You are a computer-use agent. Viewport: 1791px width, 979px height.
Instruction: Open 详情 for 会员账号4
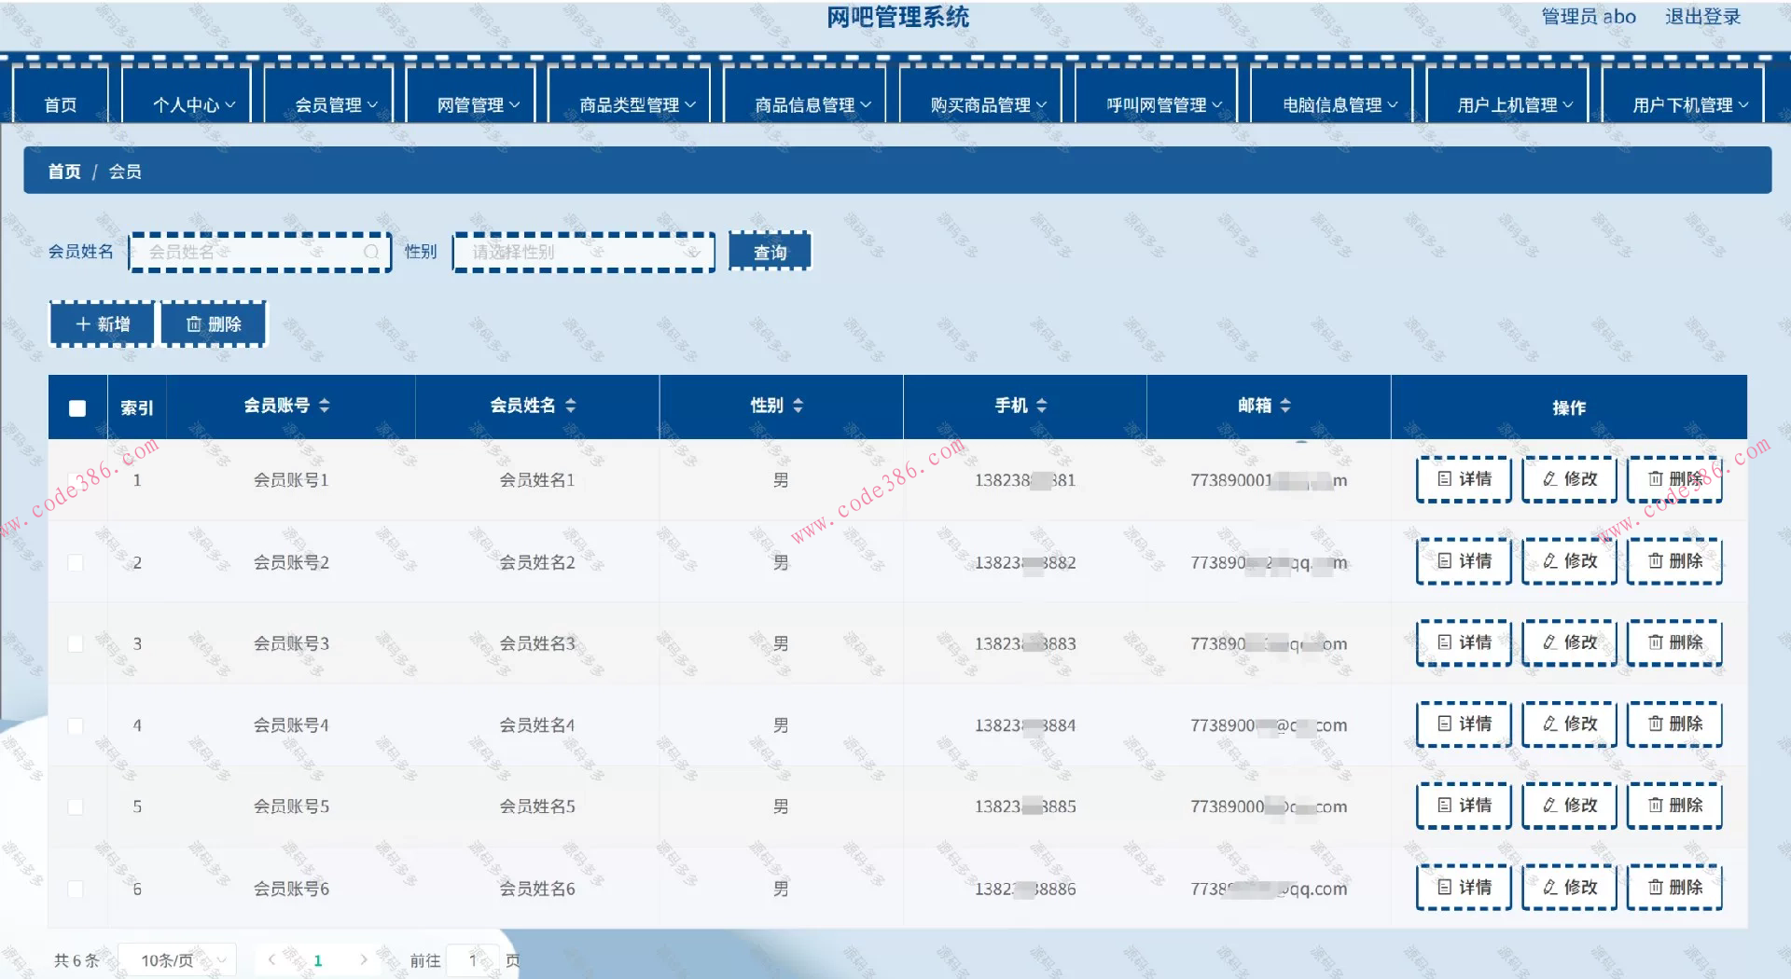tap(1464, 724)
